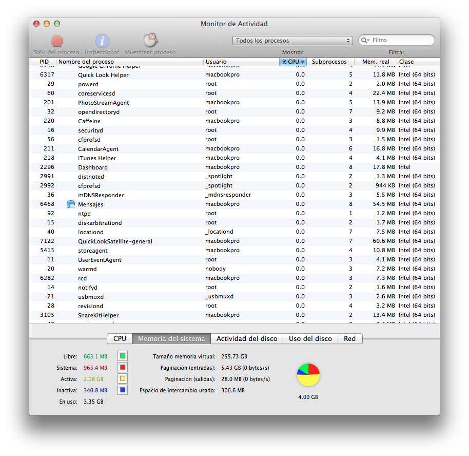Viewport: 469px width, 456px height.
Task: Focus the Filtro search field
Action: [397, 40]
